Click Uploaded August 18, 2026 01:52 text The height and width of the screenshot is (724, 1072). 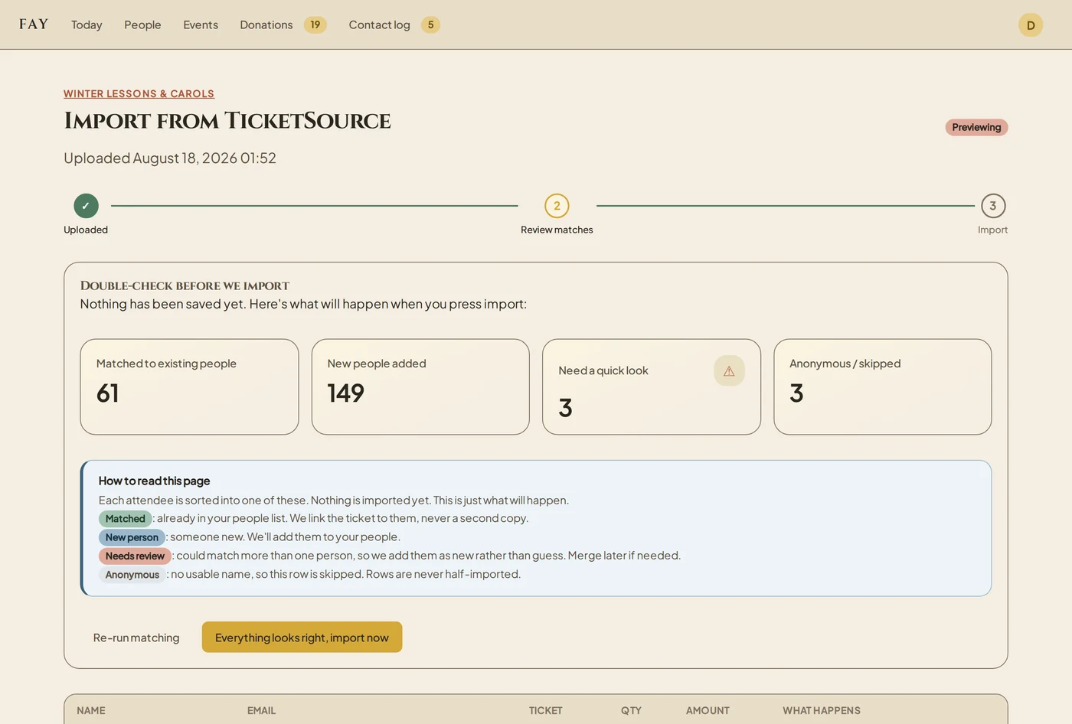point(170,158)
